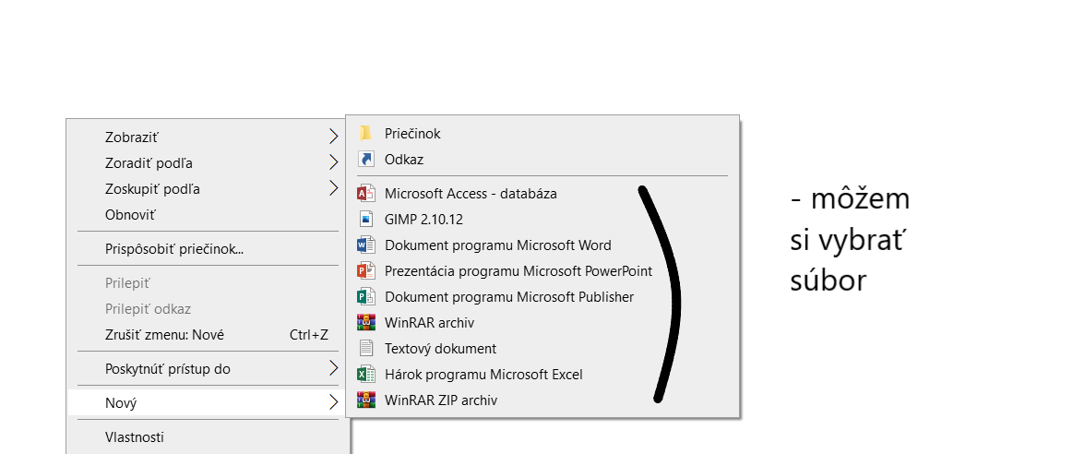This screenshot has height=454, width=1073.
Task: Expand the Zoskupiť podľa submenu arrow
Action: click(x=333, y=188)
